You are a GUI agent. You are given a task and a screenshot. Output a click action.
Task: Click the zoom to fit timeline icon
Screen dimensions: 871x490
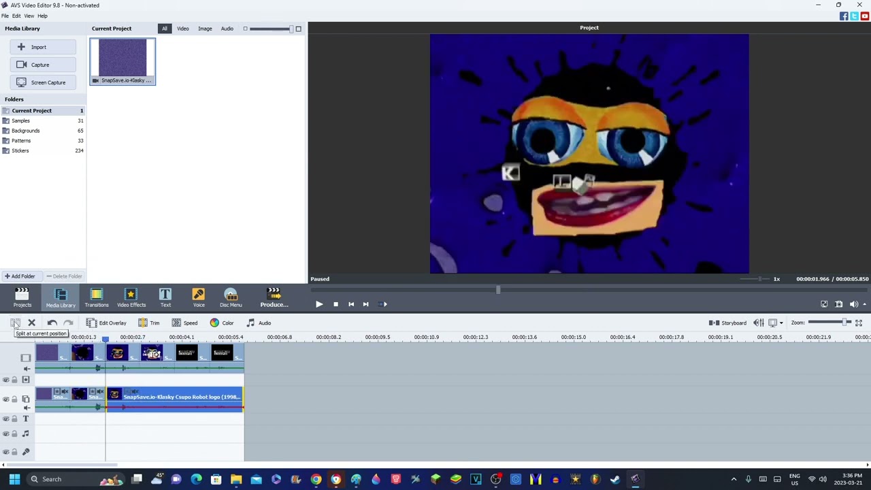[859, 323]
